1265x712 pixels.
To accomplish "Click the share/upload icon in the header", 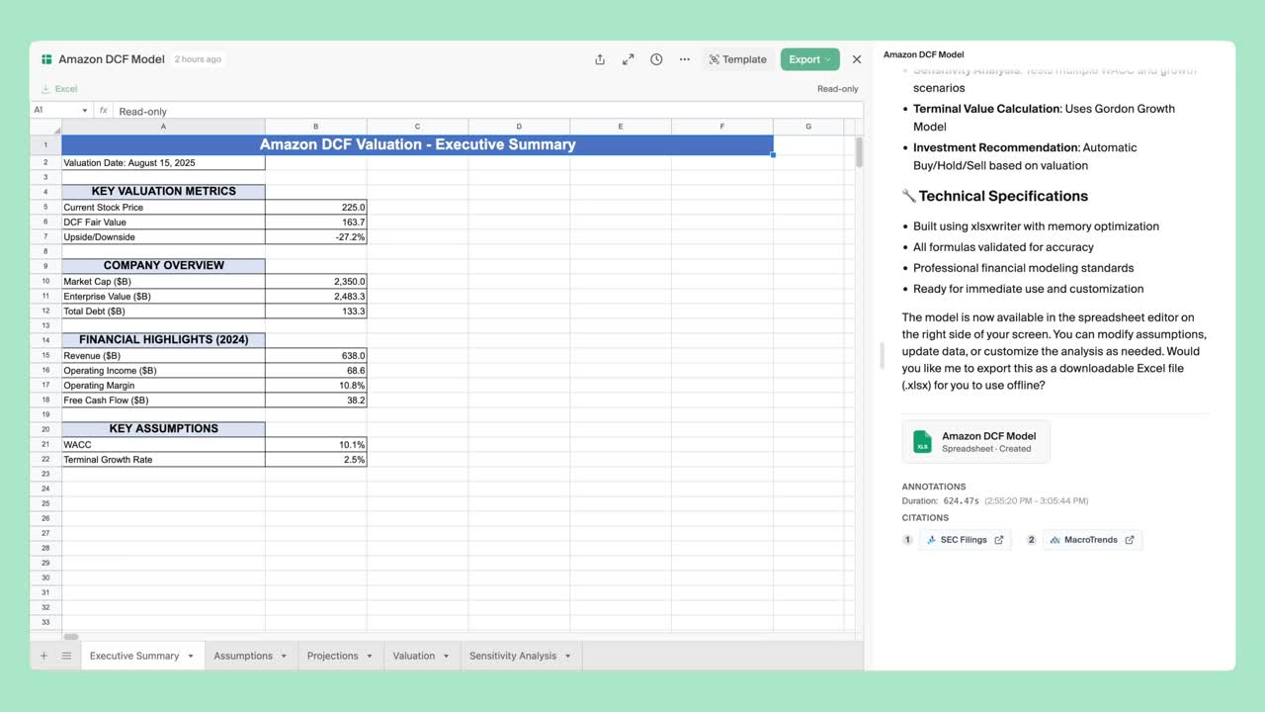I will [x=600, y=59].
